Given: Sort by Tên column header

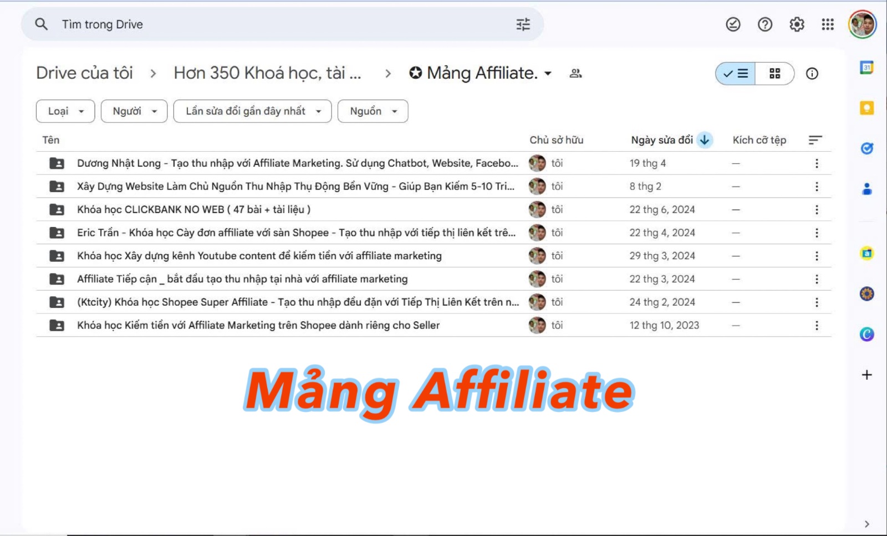Looking at the screenshot, I should [x=50, y=140].
